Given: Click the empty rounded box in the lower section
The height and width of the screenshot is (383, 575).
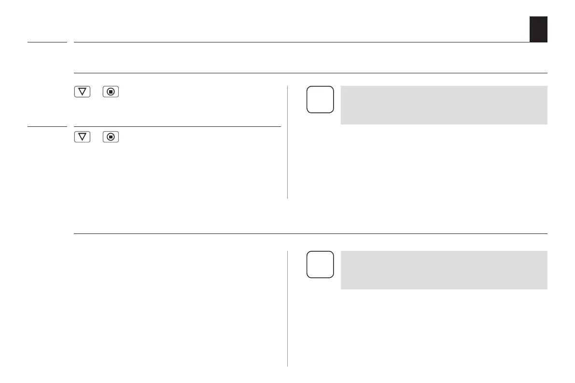Looking at the screenshot, I should click(320, 264).
